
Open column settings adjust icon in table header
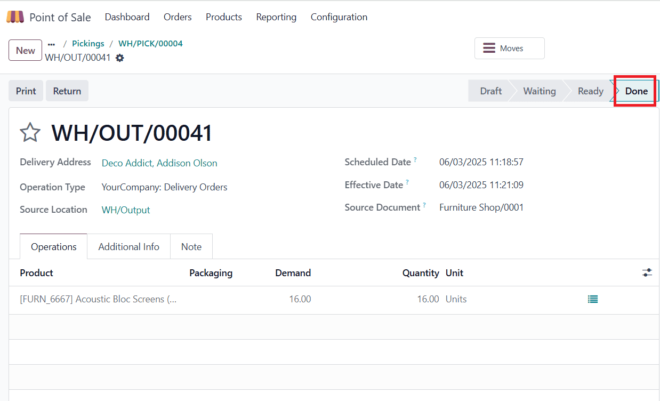coord(647,272)
